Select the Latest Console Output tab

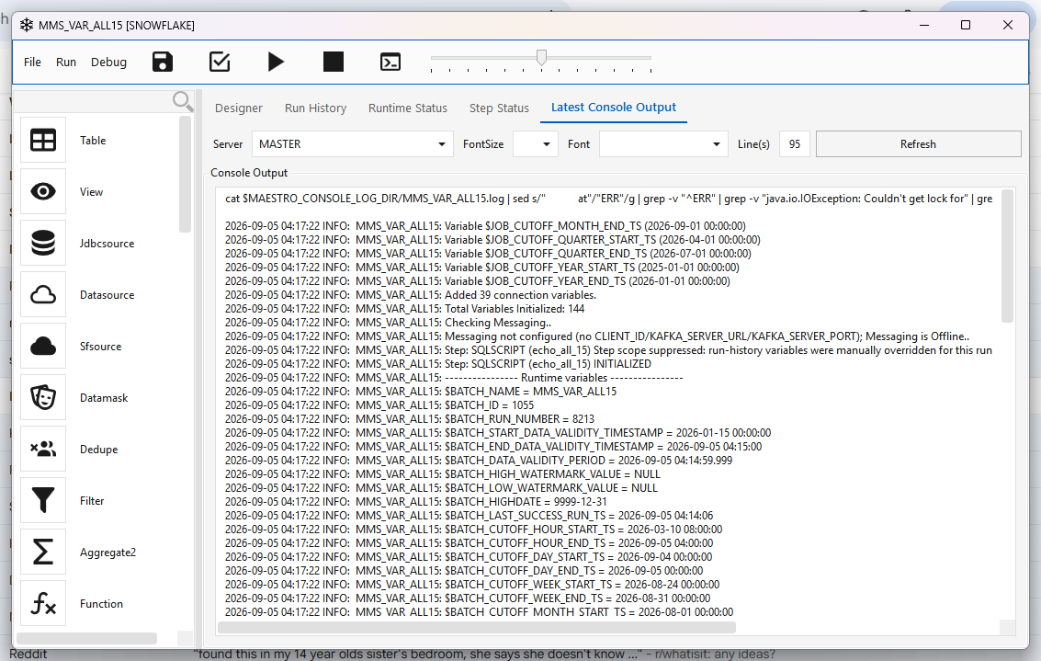[x=614, y=107]
